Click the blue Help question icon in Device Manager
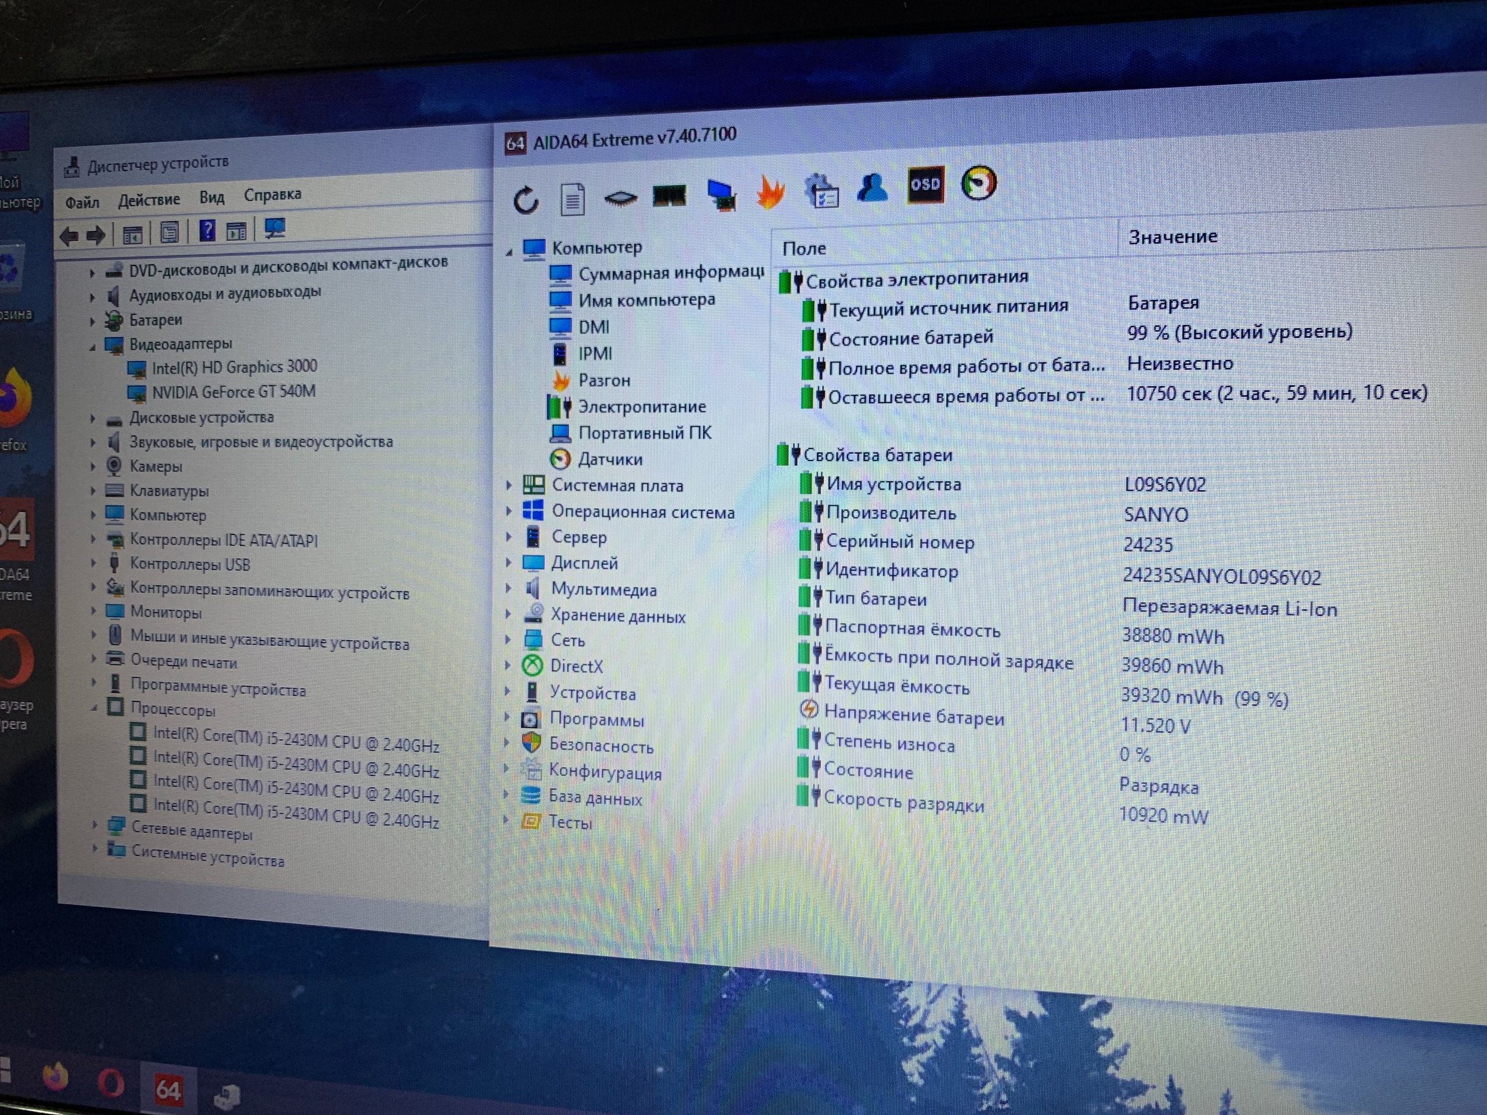The image size is (1487, 1115). (x=207, y=231)
